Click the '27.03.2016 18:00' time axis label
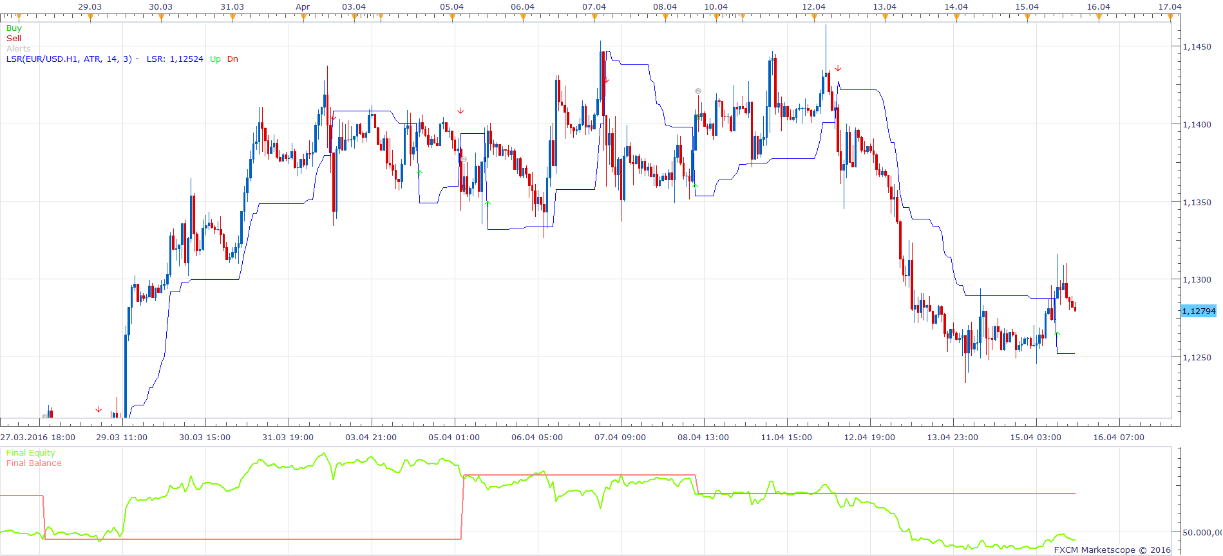 tap(37, 438)
